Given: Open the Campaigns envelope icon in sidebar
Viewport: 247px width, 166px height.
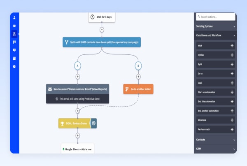Looking at the screenshot, I should (14, 26).
